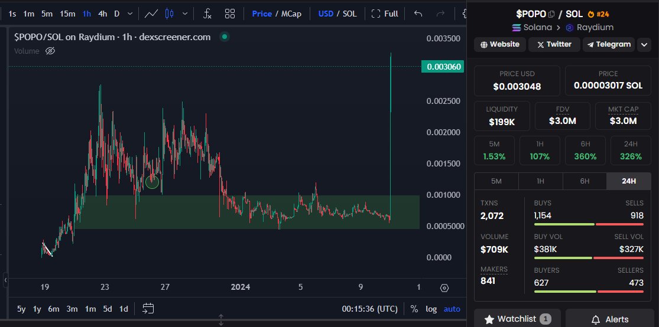This screenshot has width=659, height=327.
Task: Switch stats to 5M tab
Action: 496,181
